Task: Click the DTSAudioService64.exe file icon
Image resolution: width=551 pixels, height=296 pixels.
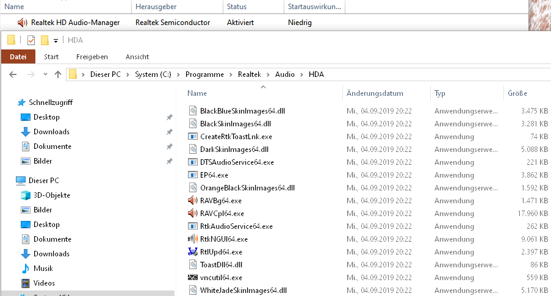Action: pyautogui.click(x=193, y=162)
